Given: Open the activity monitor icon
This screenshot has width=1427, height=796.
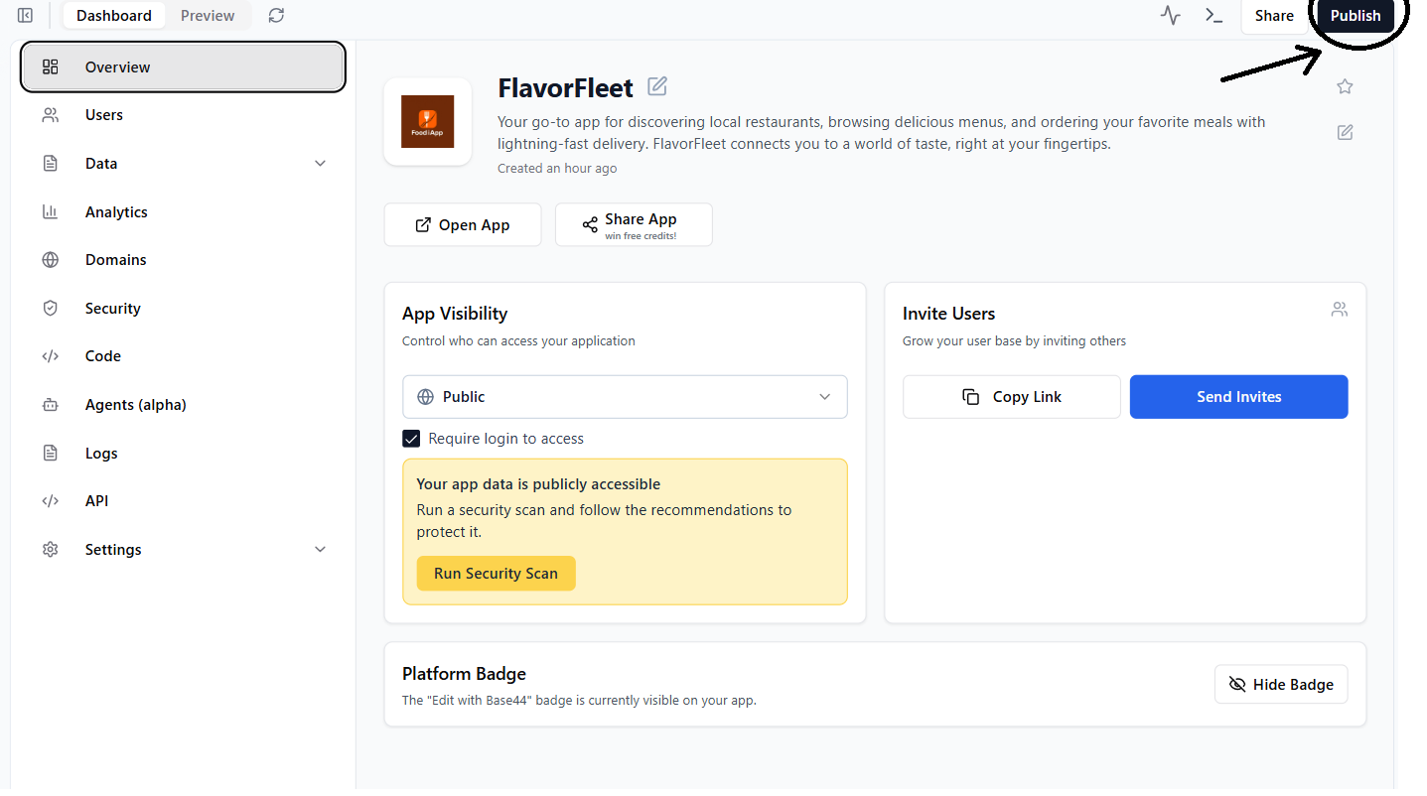Looking at the screenshot, I should (x=1170, y=15).
